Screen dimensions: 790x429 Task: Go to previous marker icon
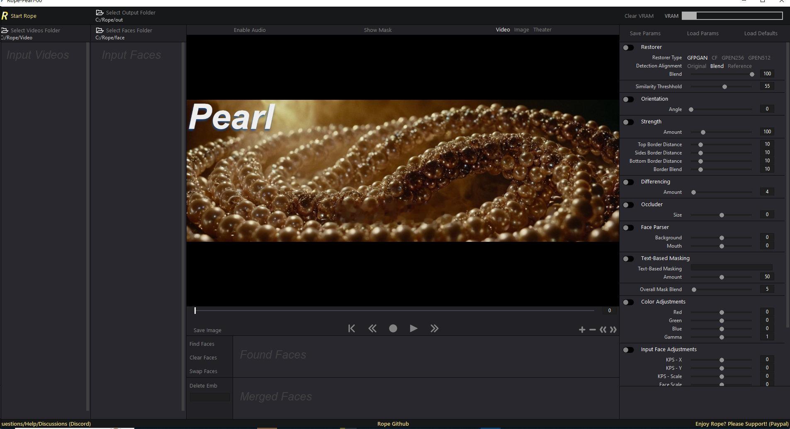[x=603, y=330]
